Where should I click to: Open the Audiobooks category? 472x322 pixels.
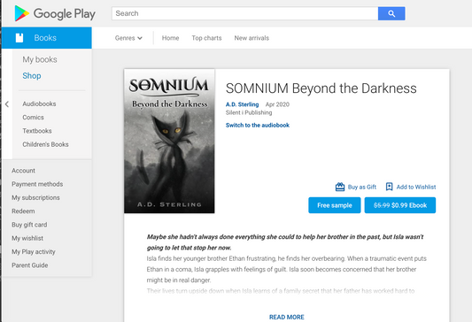(39, 103)
